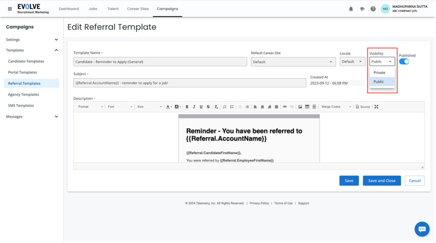Open the apps grid menu icon
This screenshot has width=436, height=243.
coord(10,9)
